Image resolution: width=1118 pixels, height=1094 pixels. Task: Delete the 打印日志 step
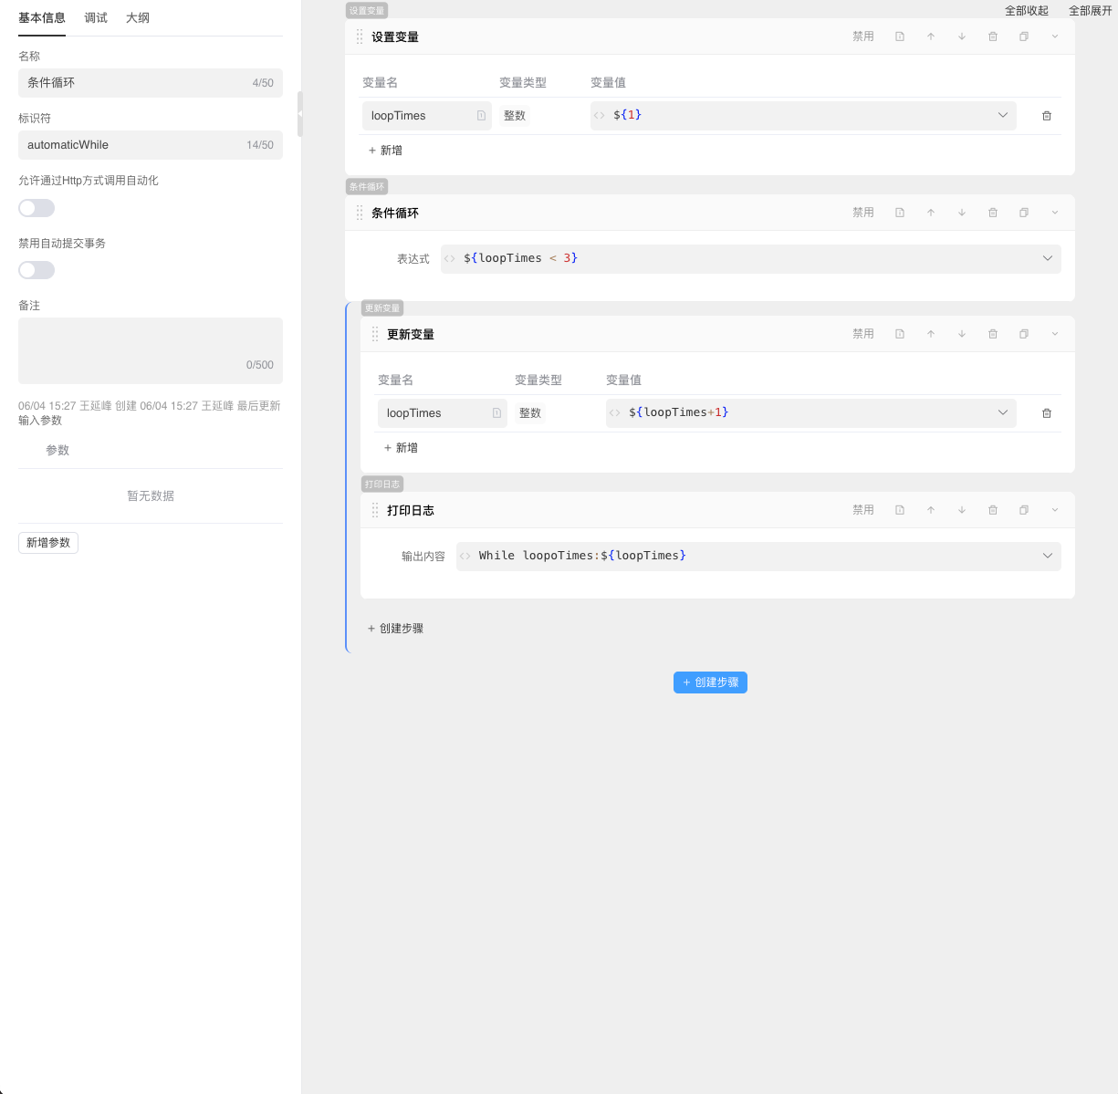(993, 510)
